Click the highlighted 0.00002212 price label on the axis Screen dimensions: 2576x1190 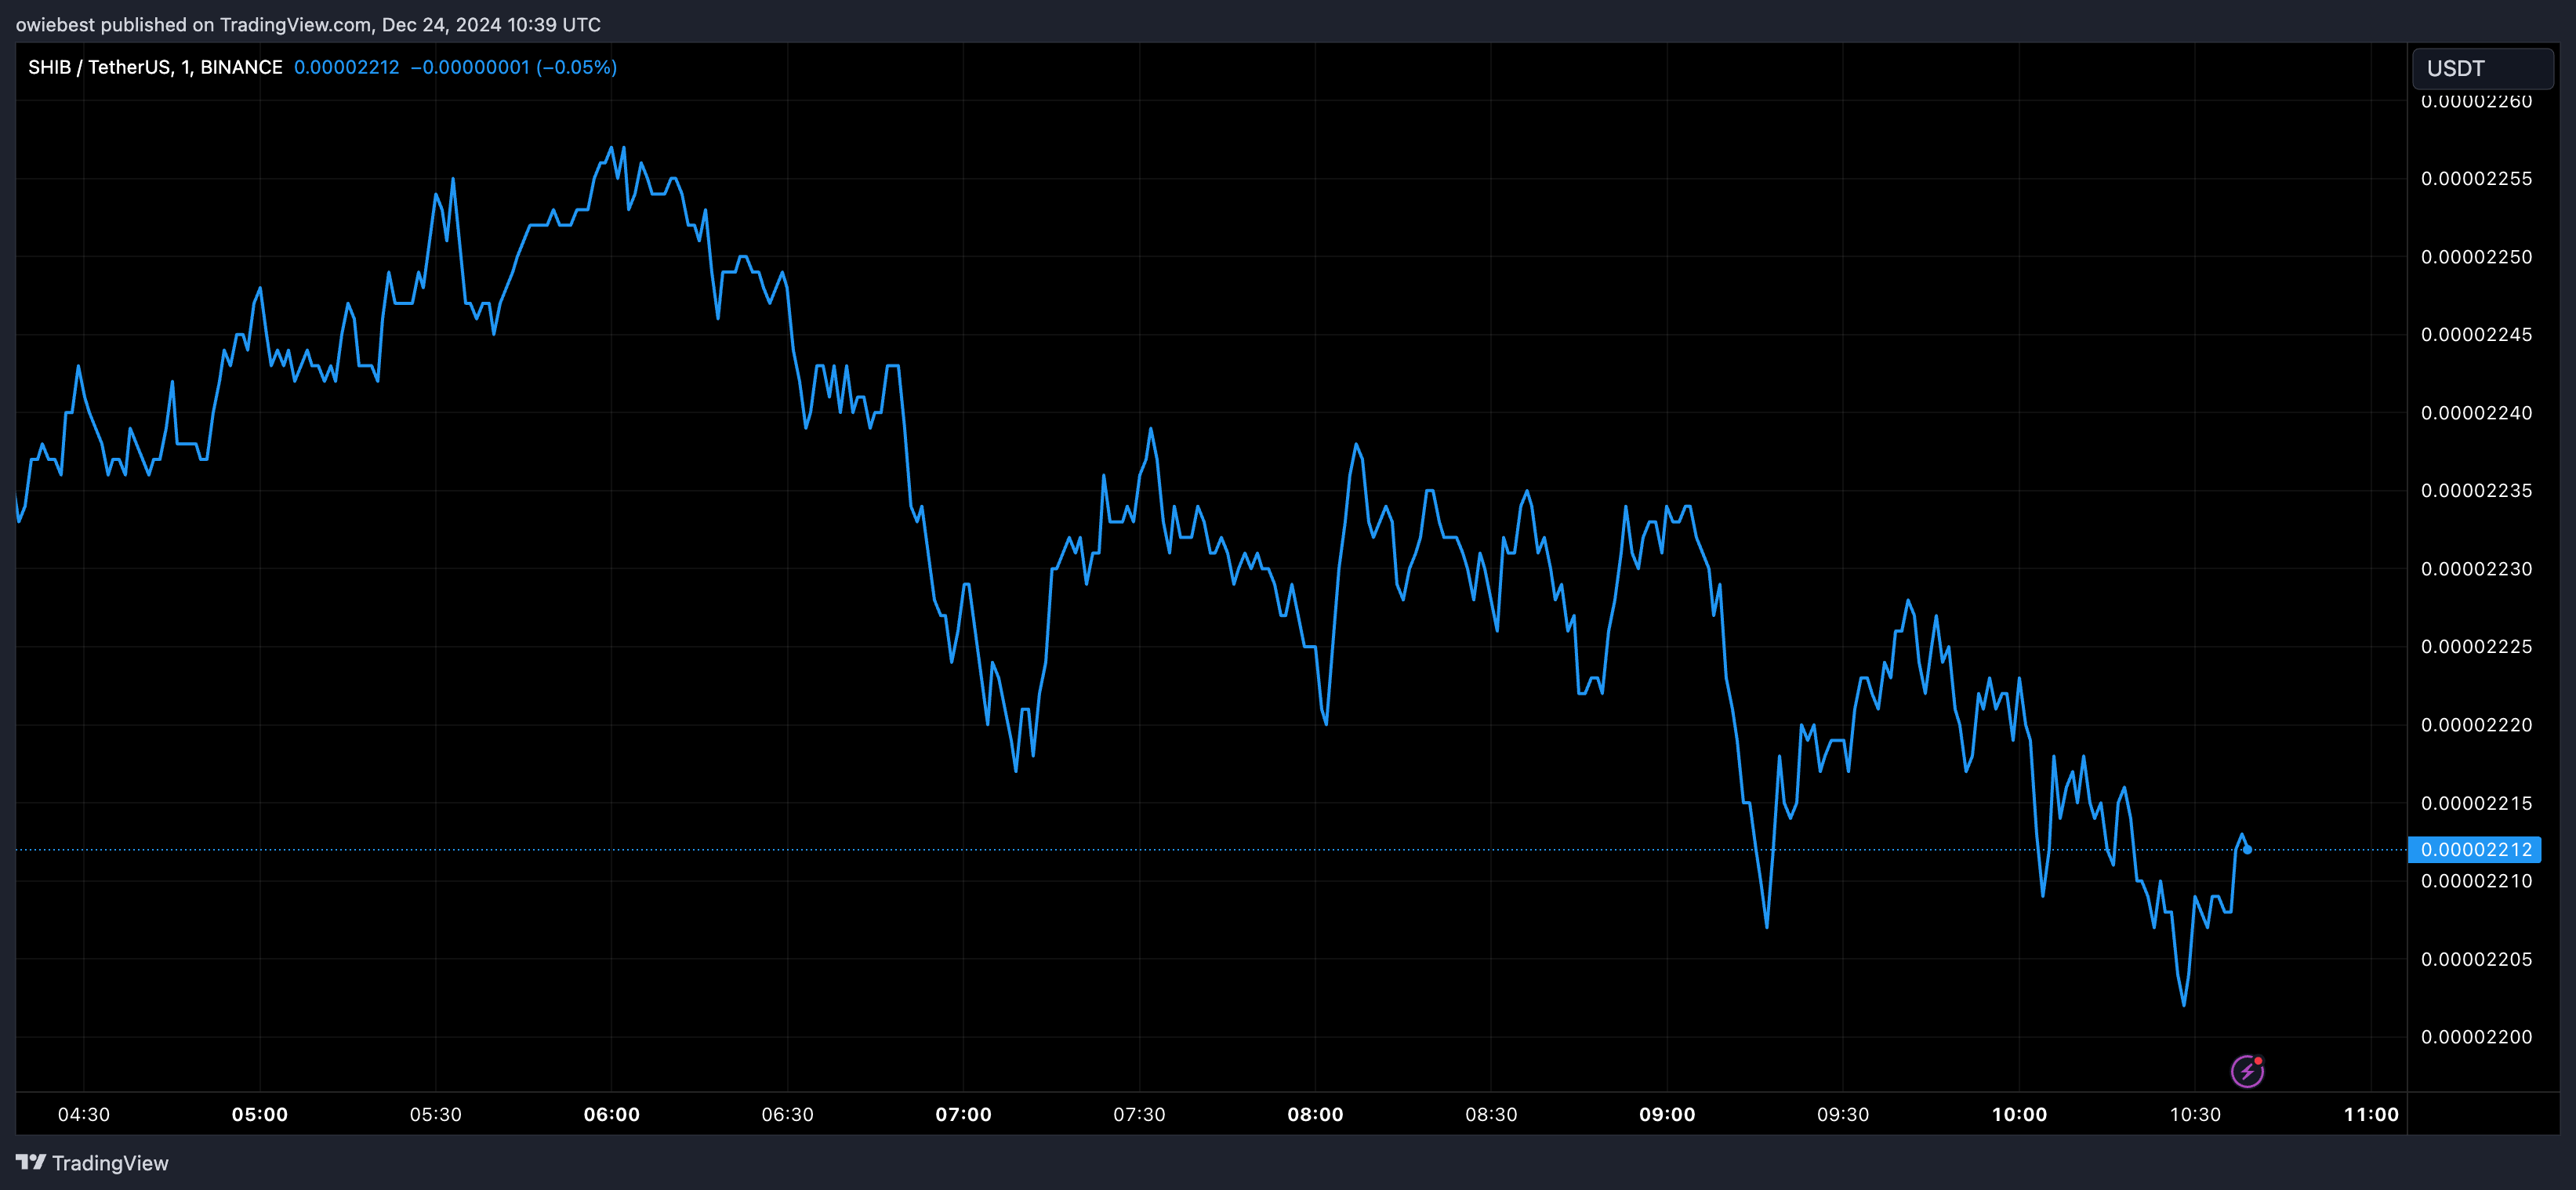click(x=2475, y=849)
